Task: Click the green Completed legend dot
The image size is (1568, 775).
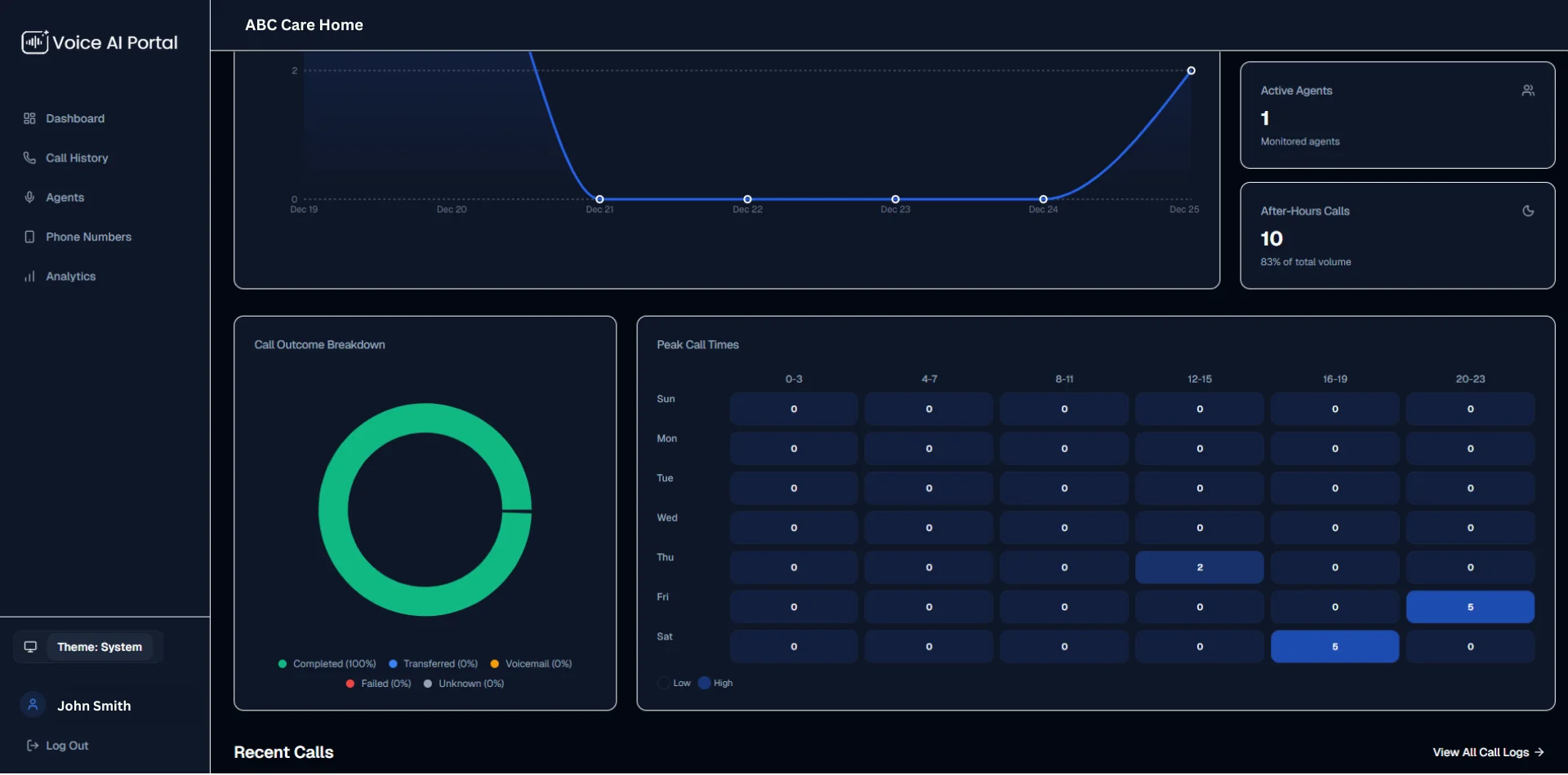Action: [283, 664]
